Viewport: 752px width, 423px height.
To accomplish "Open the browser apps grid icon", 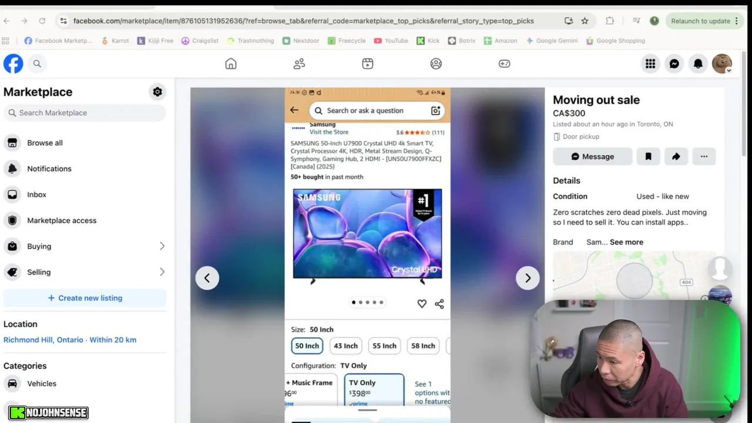I will pos(6,41).
